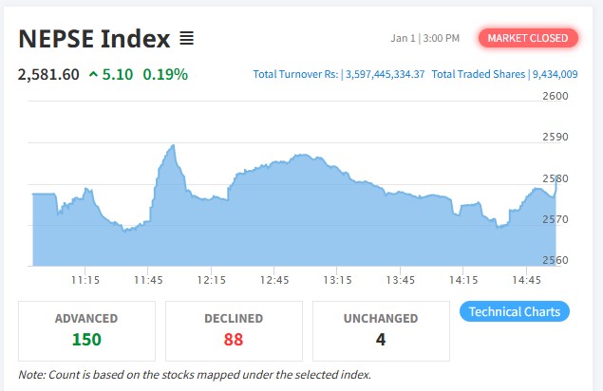Click the NEPSE Index heading
The height and width of the screenshot is (391, 603).
pos(94,39)
